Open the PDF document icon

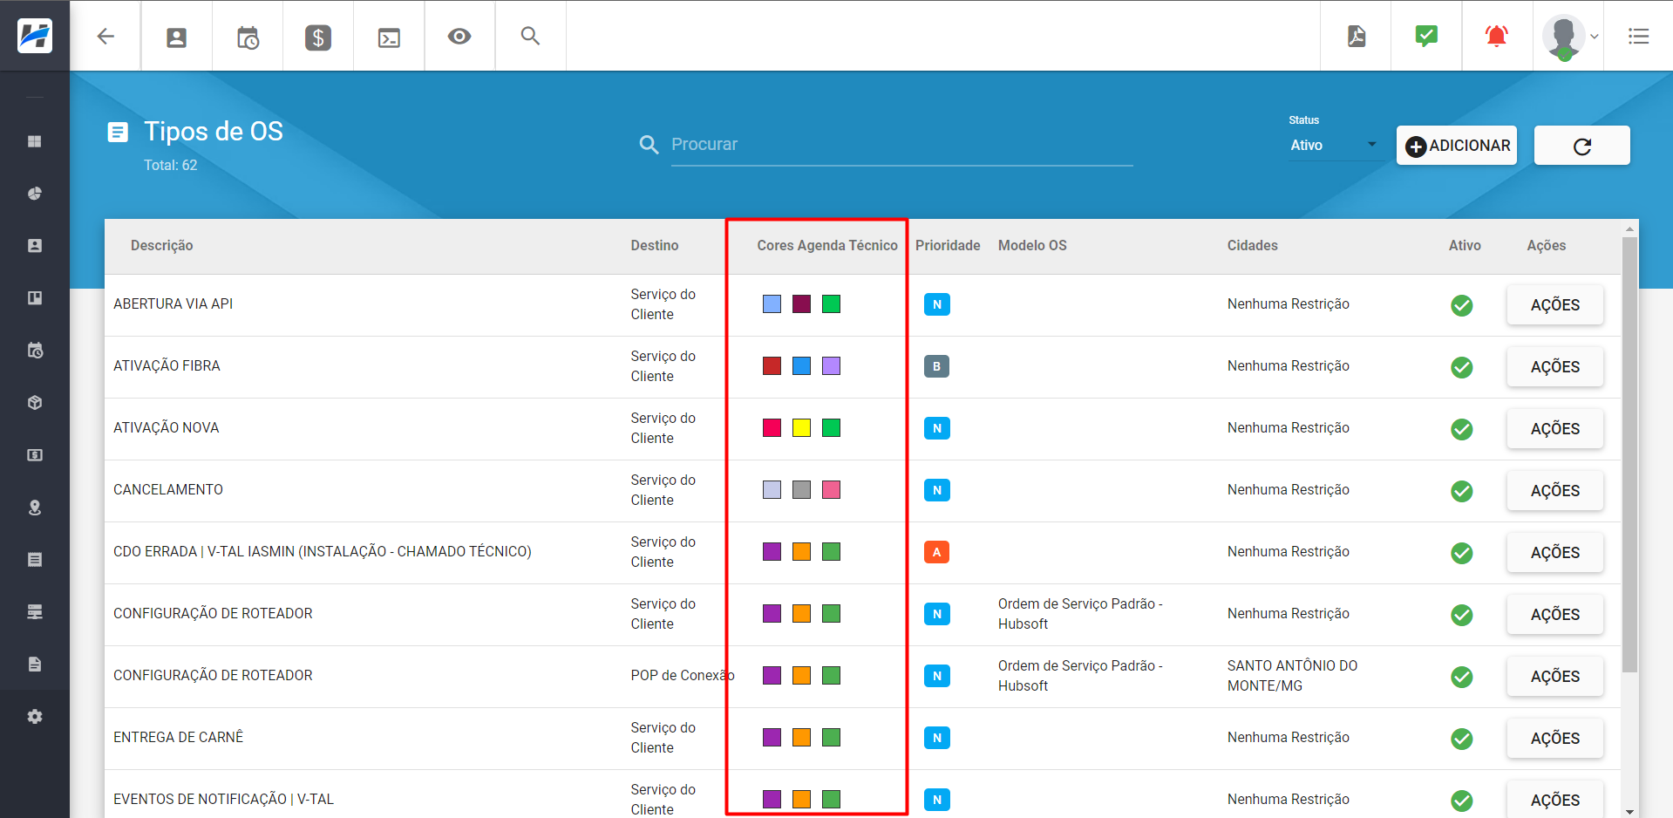click(x=1357, y=36)
